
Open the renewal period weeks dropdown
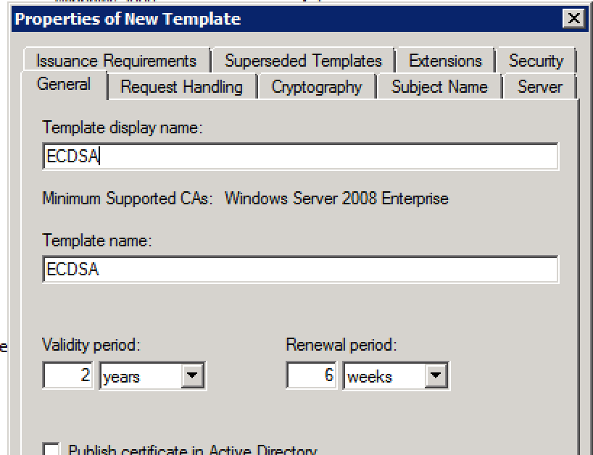tap(435, 376)
